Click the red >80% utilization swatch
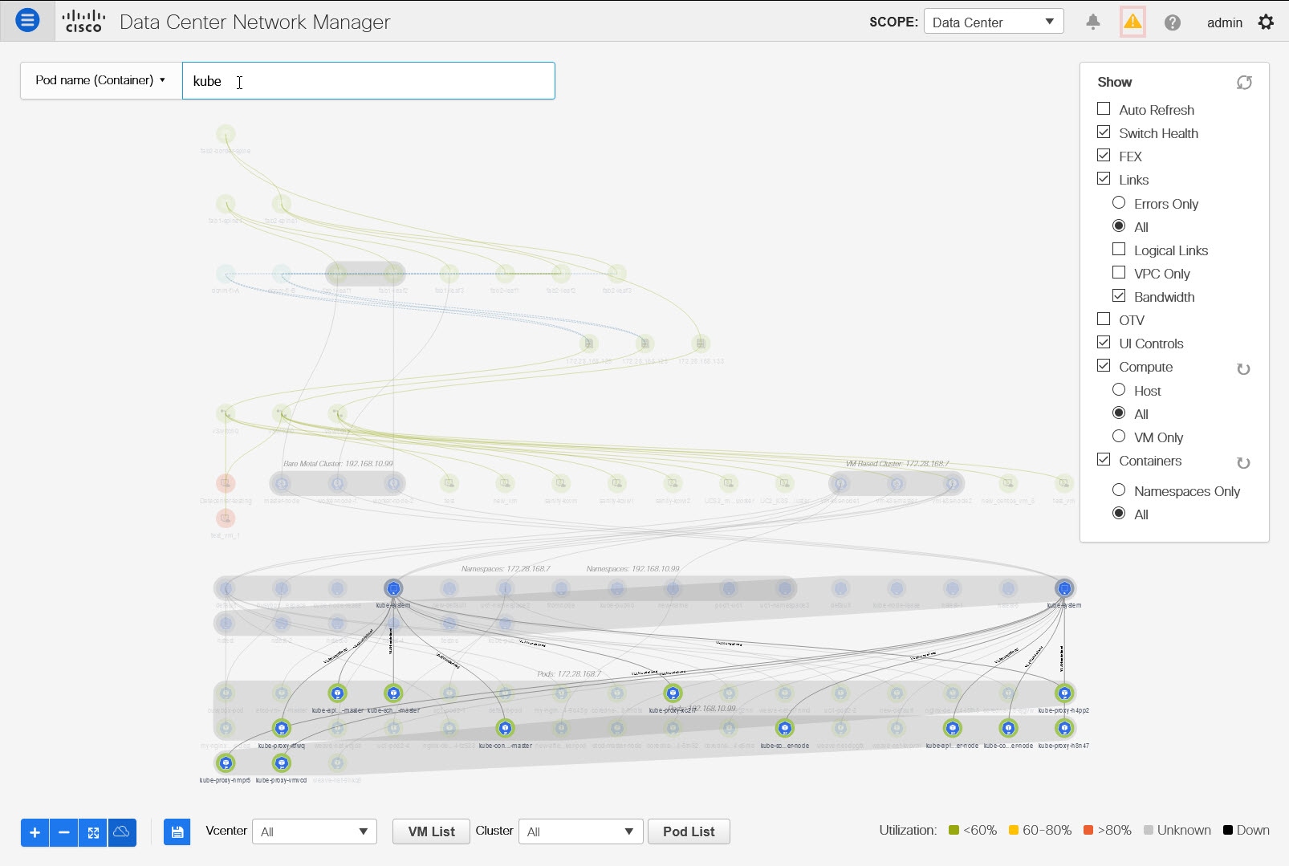 (x=1088, y=830)
